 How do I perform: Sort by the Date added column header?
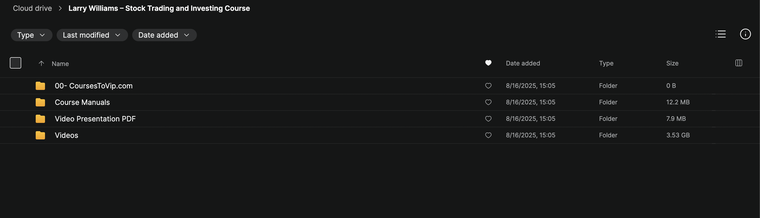tap(523, 63)
